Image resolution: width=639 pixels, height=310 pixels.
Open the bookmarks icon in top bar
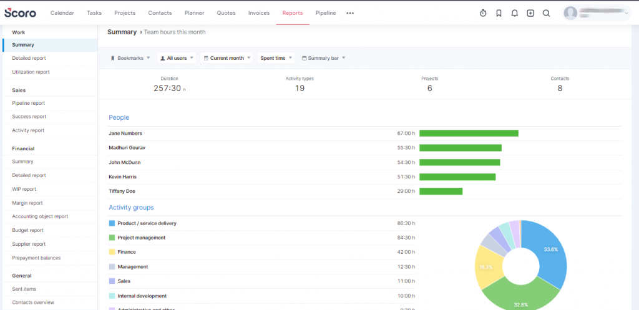pos(499,13)
